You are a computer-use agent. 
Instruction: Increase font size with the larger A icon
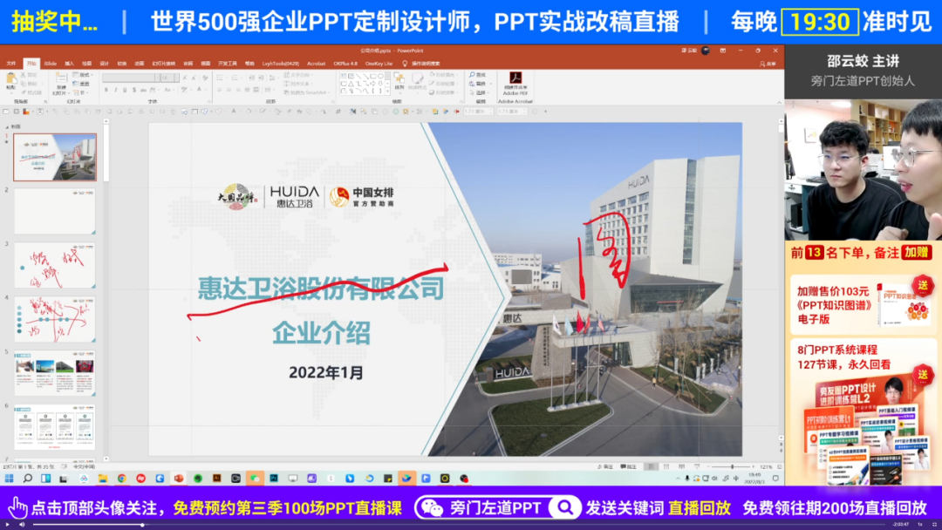185,78
